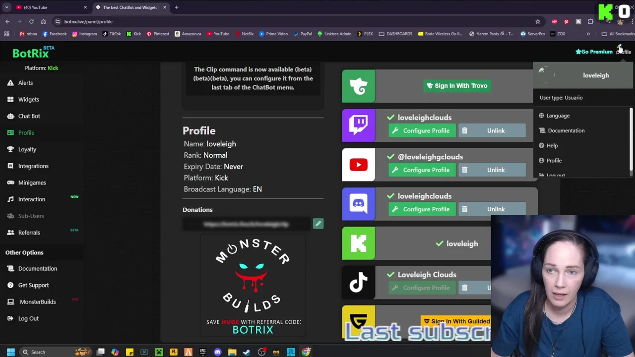Choose Profile in the profile dropdown

pyautogui.click(x=554, y=161)
